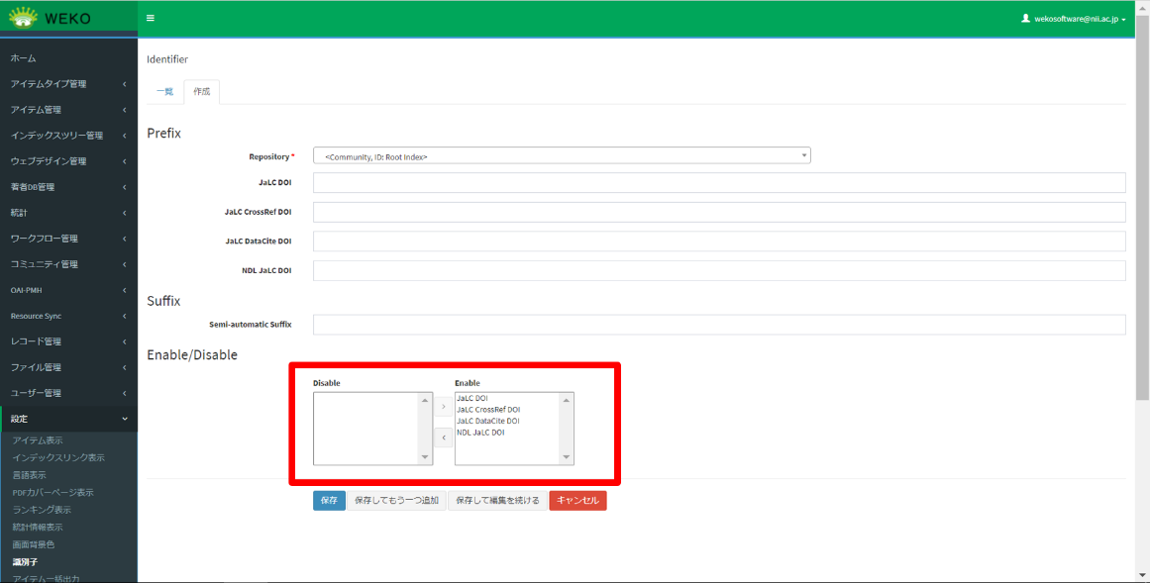Open the Repository dropdown

pyautogui.click(x=562, y=156)
